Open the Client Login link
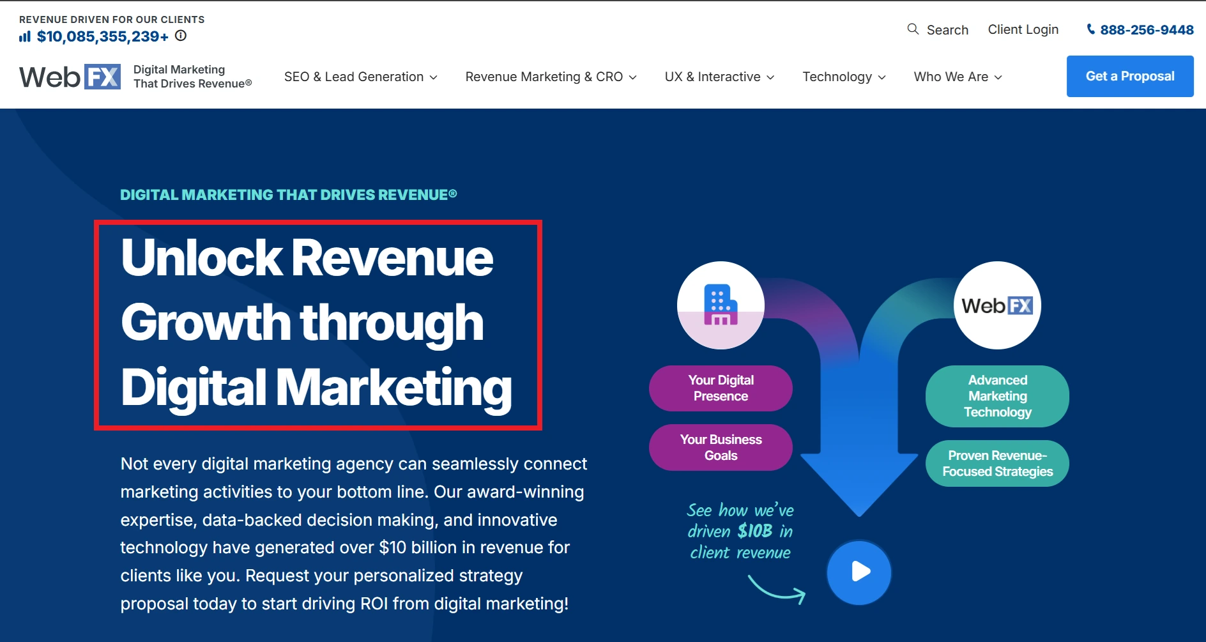The width and height of the screenshot is (1206, 642). (x=1023, y=29)
